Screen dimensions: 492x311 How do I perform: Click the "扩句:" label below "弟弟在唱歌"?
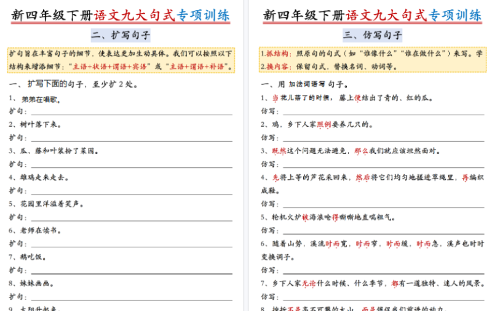coord(18,111)
